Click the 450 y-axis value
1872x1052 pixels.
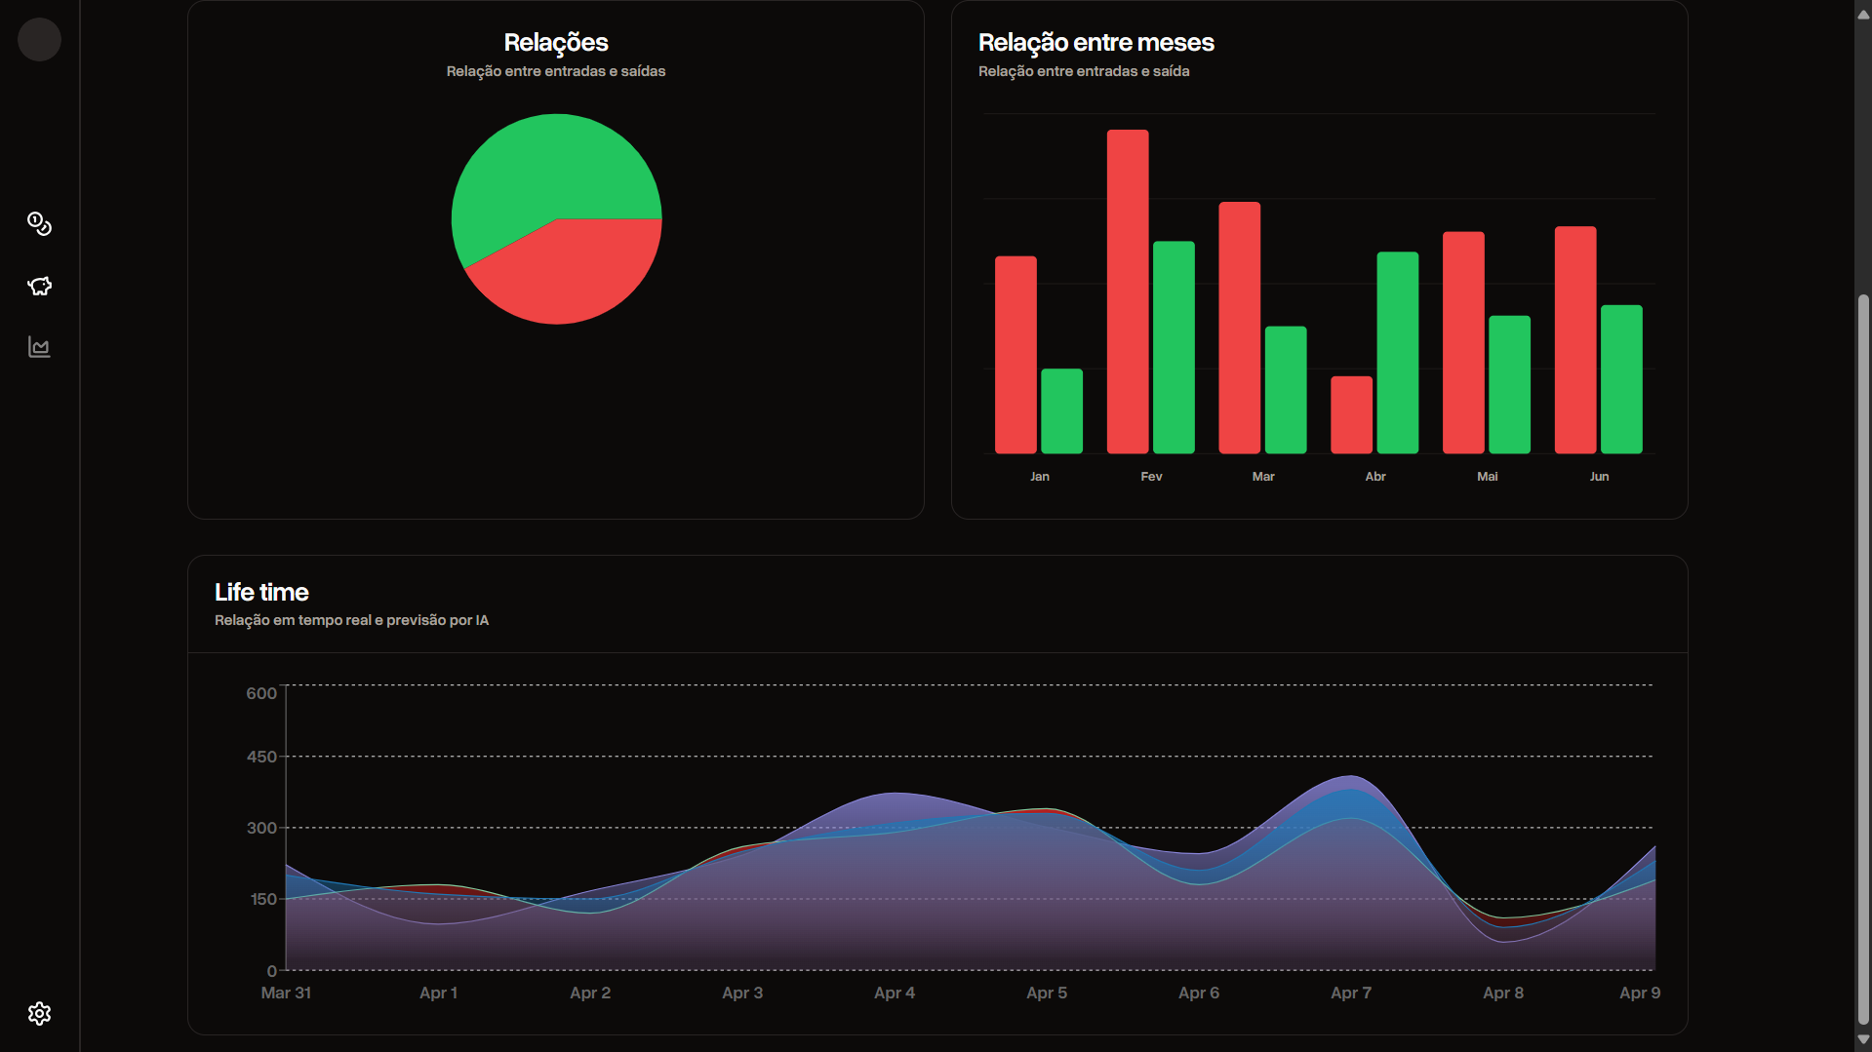[261, 757]
